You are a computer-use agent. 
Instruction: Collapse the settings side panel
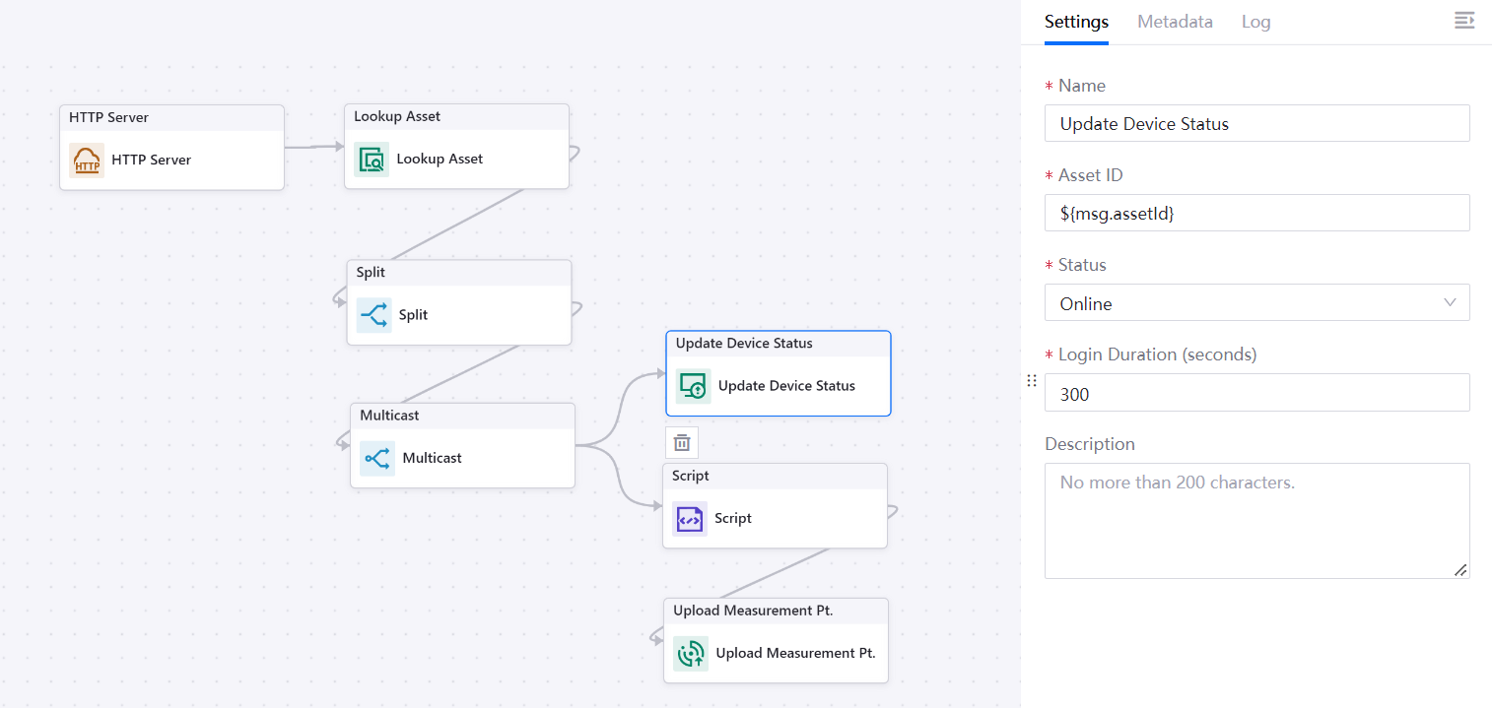click(1464, 21)
